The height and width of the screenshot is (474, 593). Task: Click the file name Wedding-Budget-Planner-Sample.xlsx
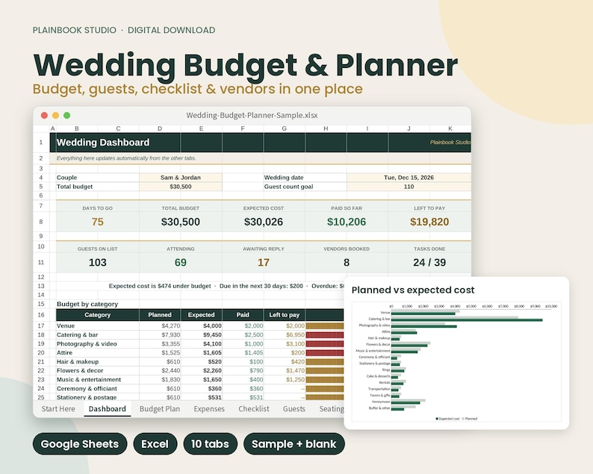point(252,115)
